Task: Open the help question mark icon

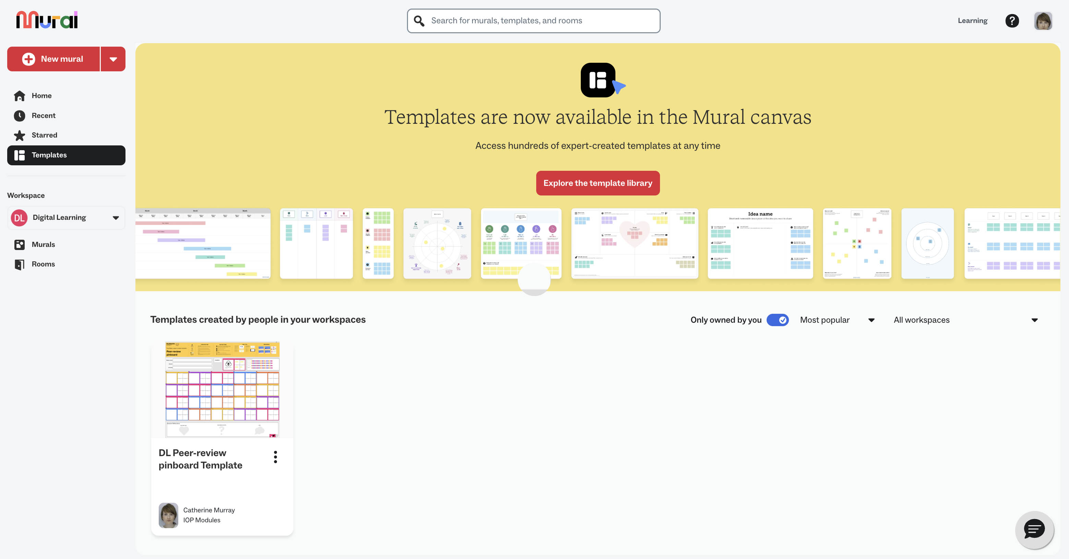Action: [x=1012, y=20]
